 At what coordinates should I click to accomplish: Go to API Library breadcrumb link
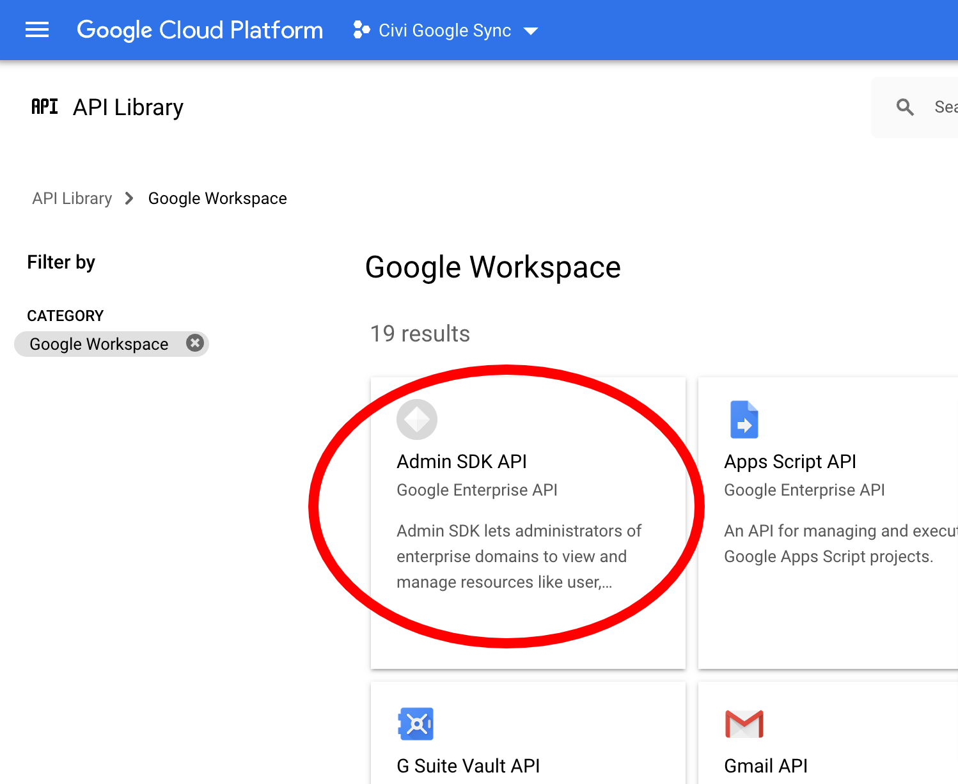pos(72,198)
